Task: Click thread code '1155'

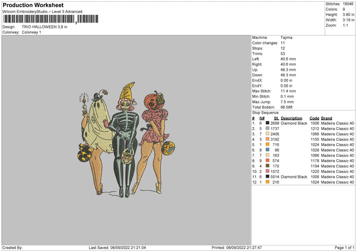Action: [315, 139]
